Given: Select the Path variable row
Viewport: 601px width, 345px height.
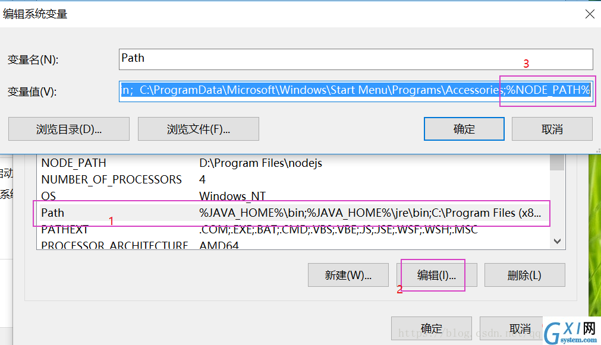Looking at the screenshot, I should click(294, 213).
